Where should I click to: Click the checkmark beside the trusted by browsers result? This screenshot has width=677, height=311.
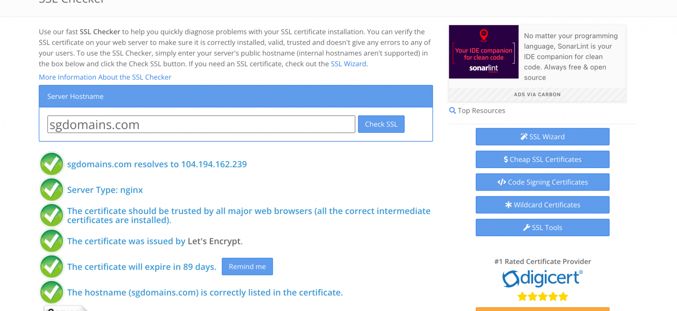click(x=51, y=215)
